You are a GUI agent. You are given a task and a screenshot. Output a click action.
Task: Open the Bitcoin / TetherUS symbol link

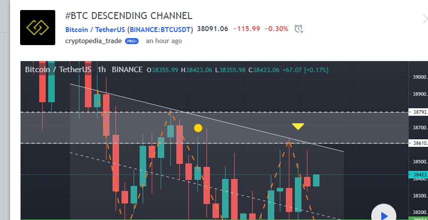click(x=95, y=29)
